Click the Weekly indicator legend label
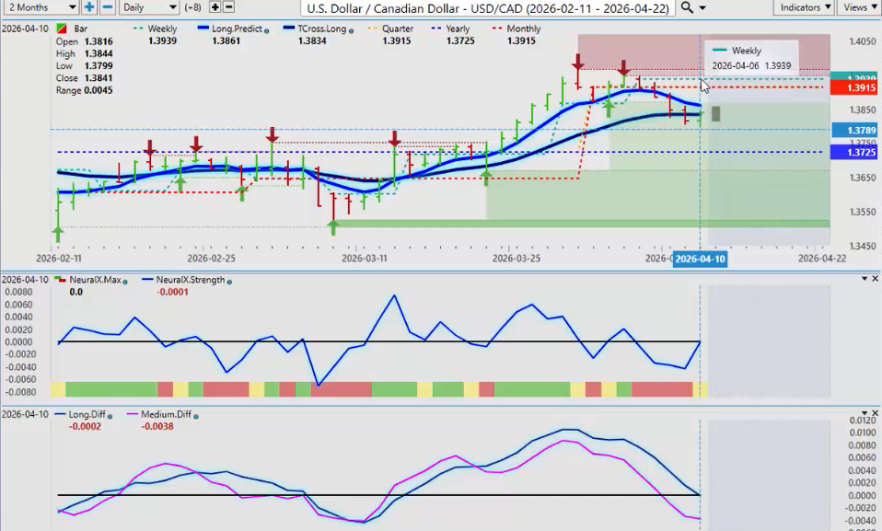The width and height of the screenshot is (882, 531). 162,29
